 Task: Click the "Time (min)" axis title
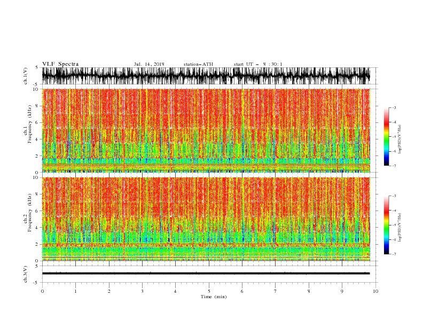214,297
